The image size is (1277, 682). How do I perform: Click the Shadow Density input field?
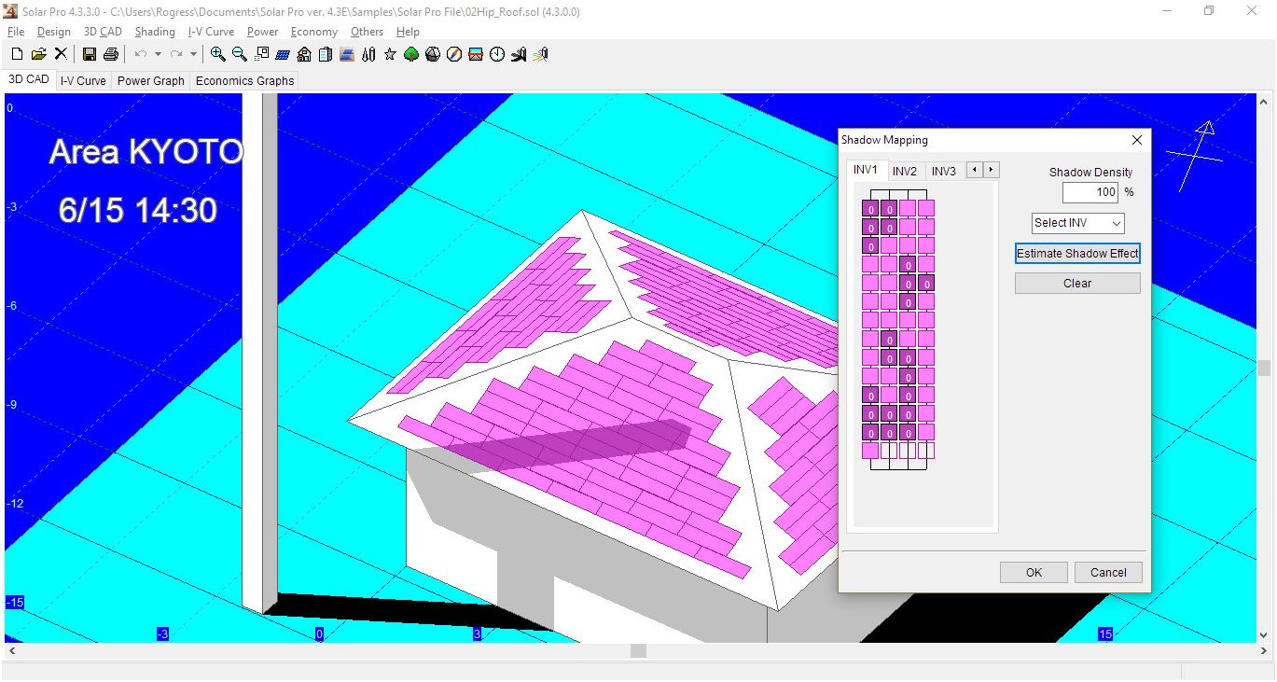coord(1090,192)
